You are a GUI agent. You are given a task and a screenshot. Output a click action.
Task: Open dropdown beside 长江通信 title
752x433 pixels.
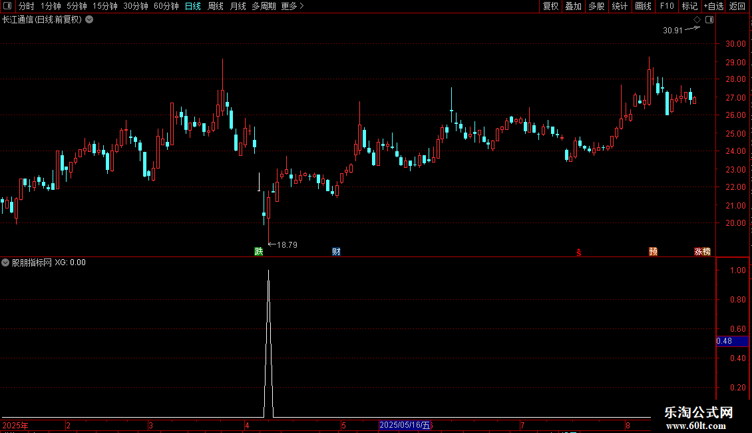(89, 20)
